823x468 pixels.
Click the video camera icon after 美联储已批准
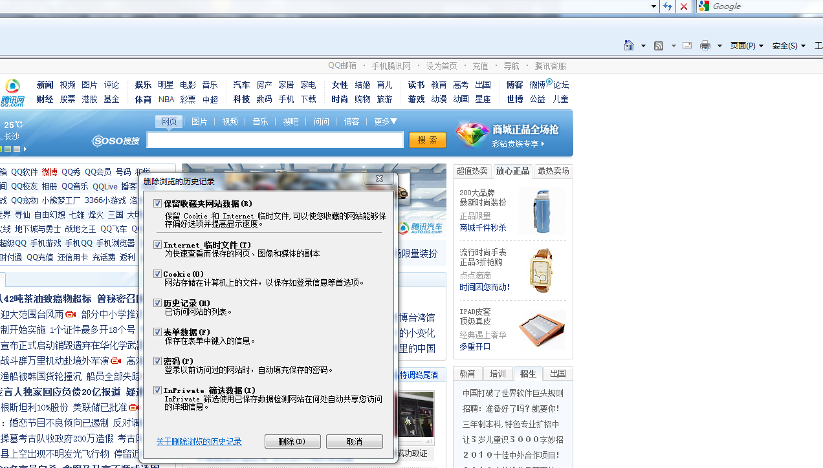tap(134, 407)
